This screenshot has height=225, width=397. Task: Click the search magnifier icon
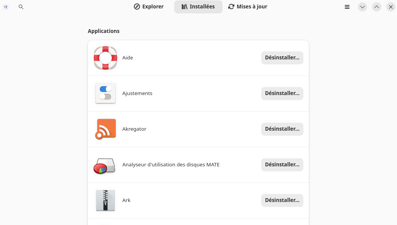pyautogui.click(x=21, y=7)
